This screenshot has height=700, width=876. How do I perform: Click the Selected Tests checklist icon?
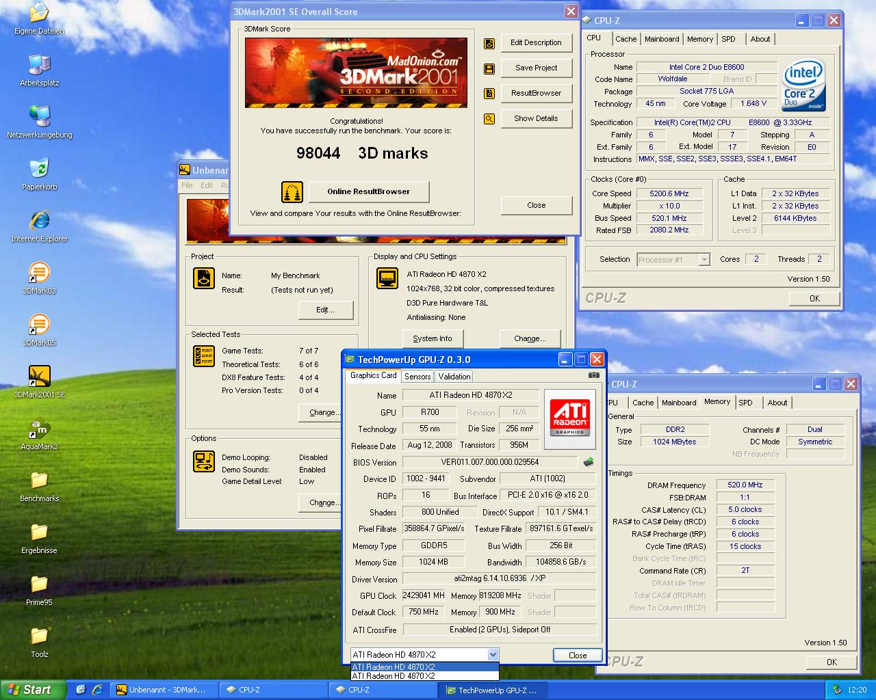pyautogui.click(x=204, y=356)
